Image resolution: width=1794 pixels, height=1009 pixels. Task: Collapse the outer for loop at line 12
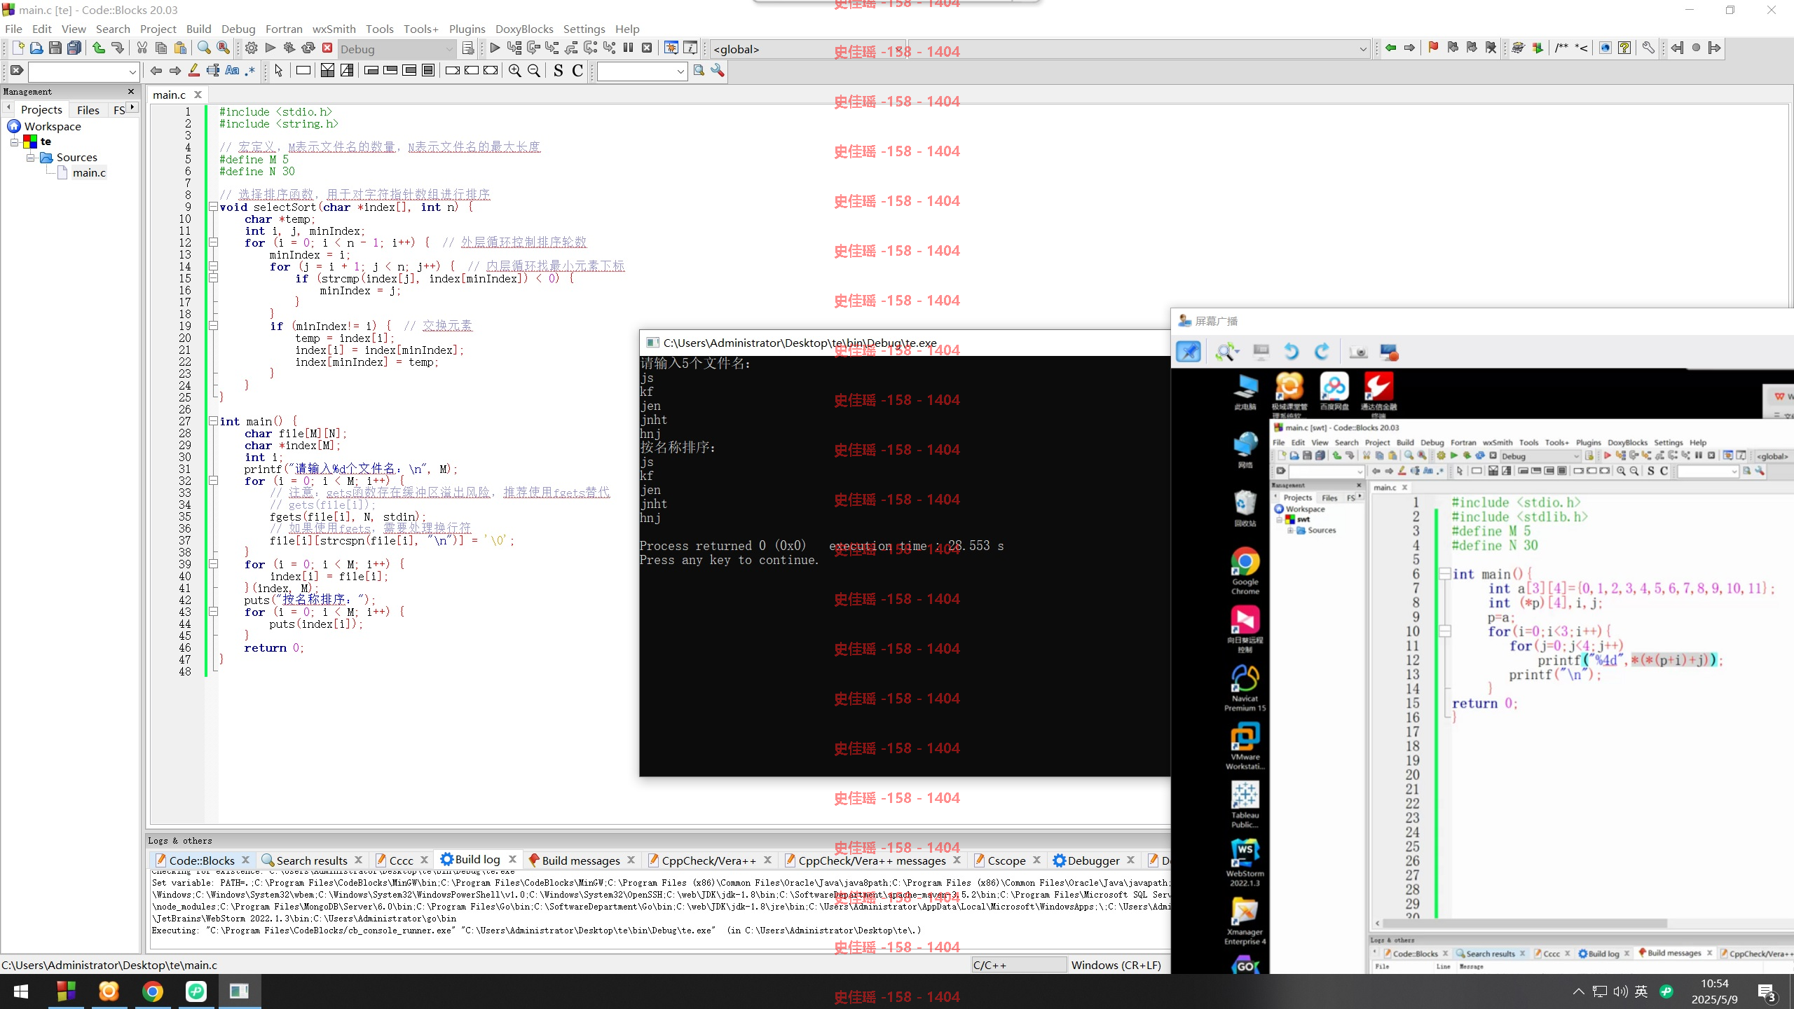coord(213,242)
